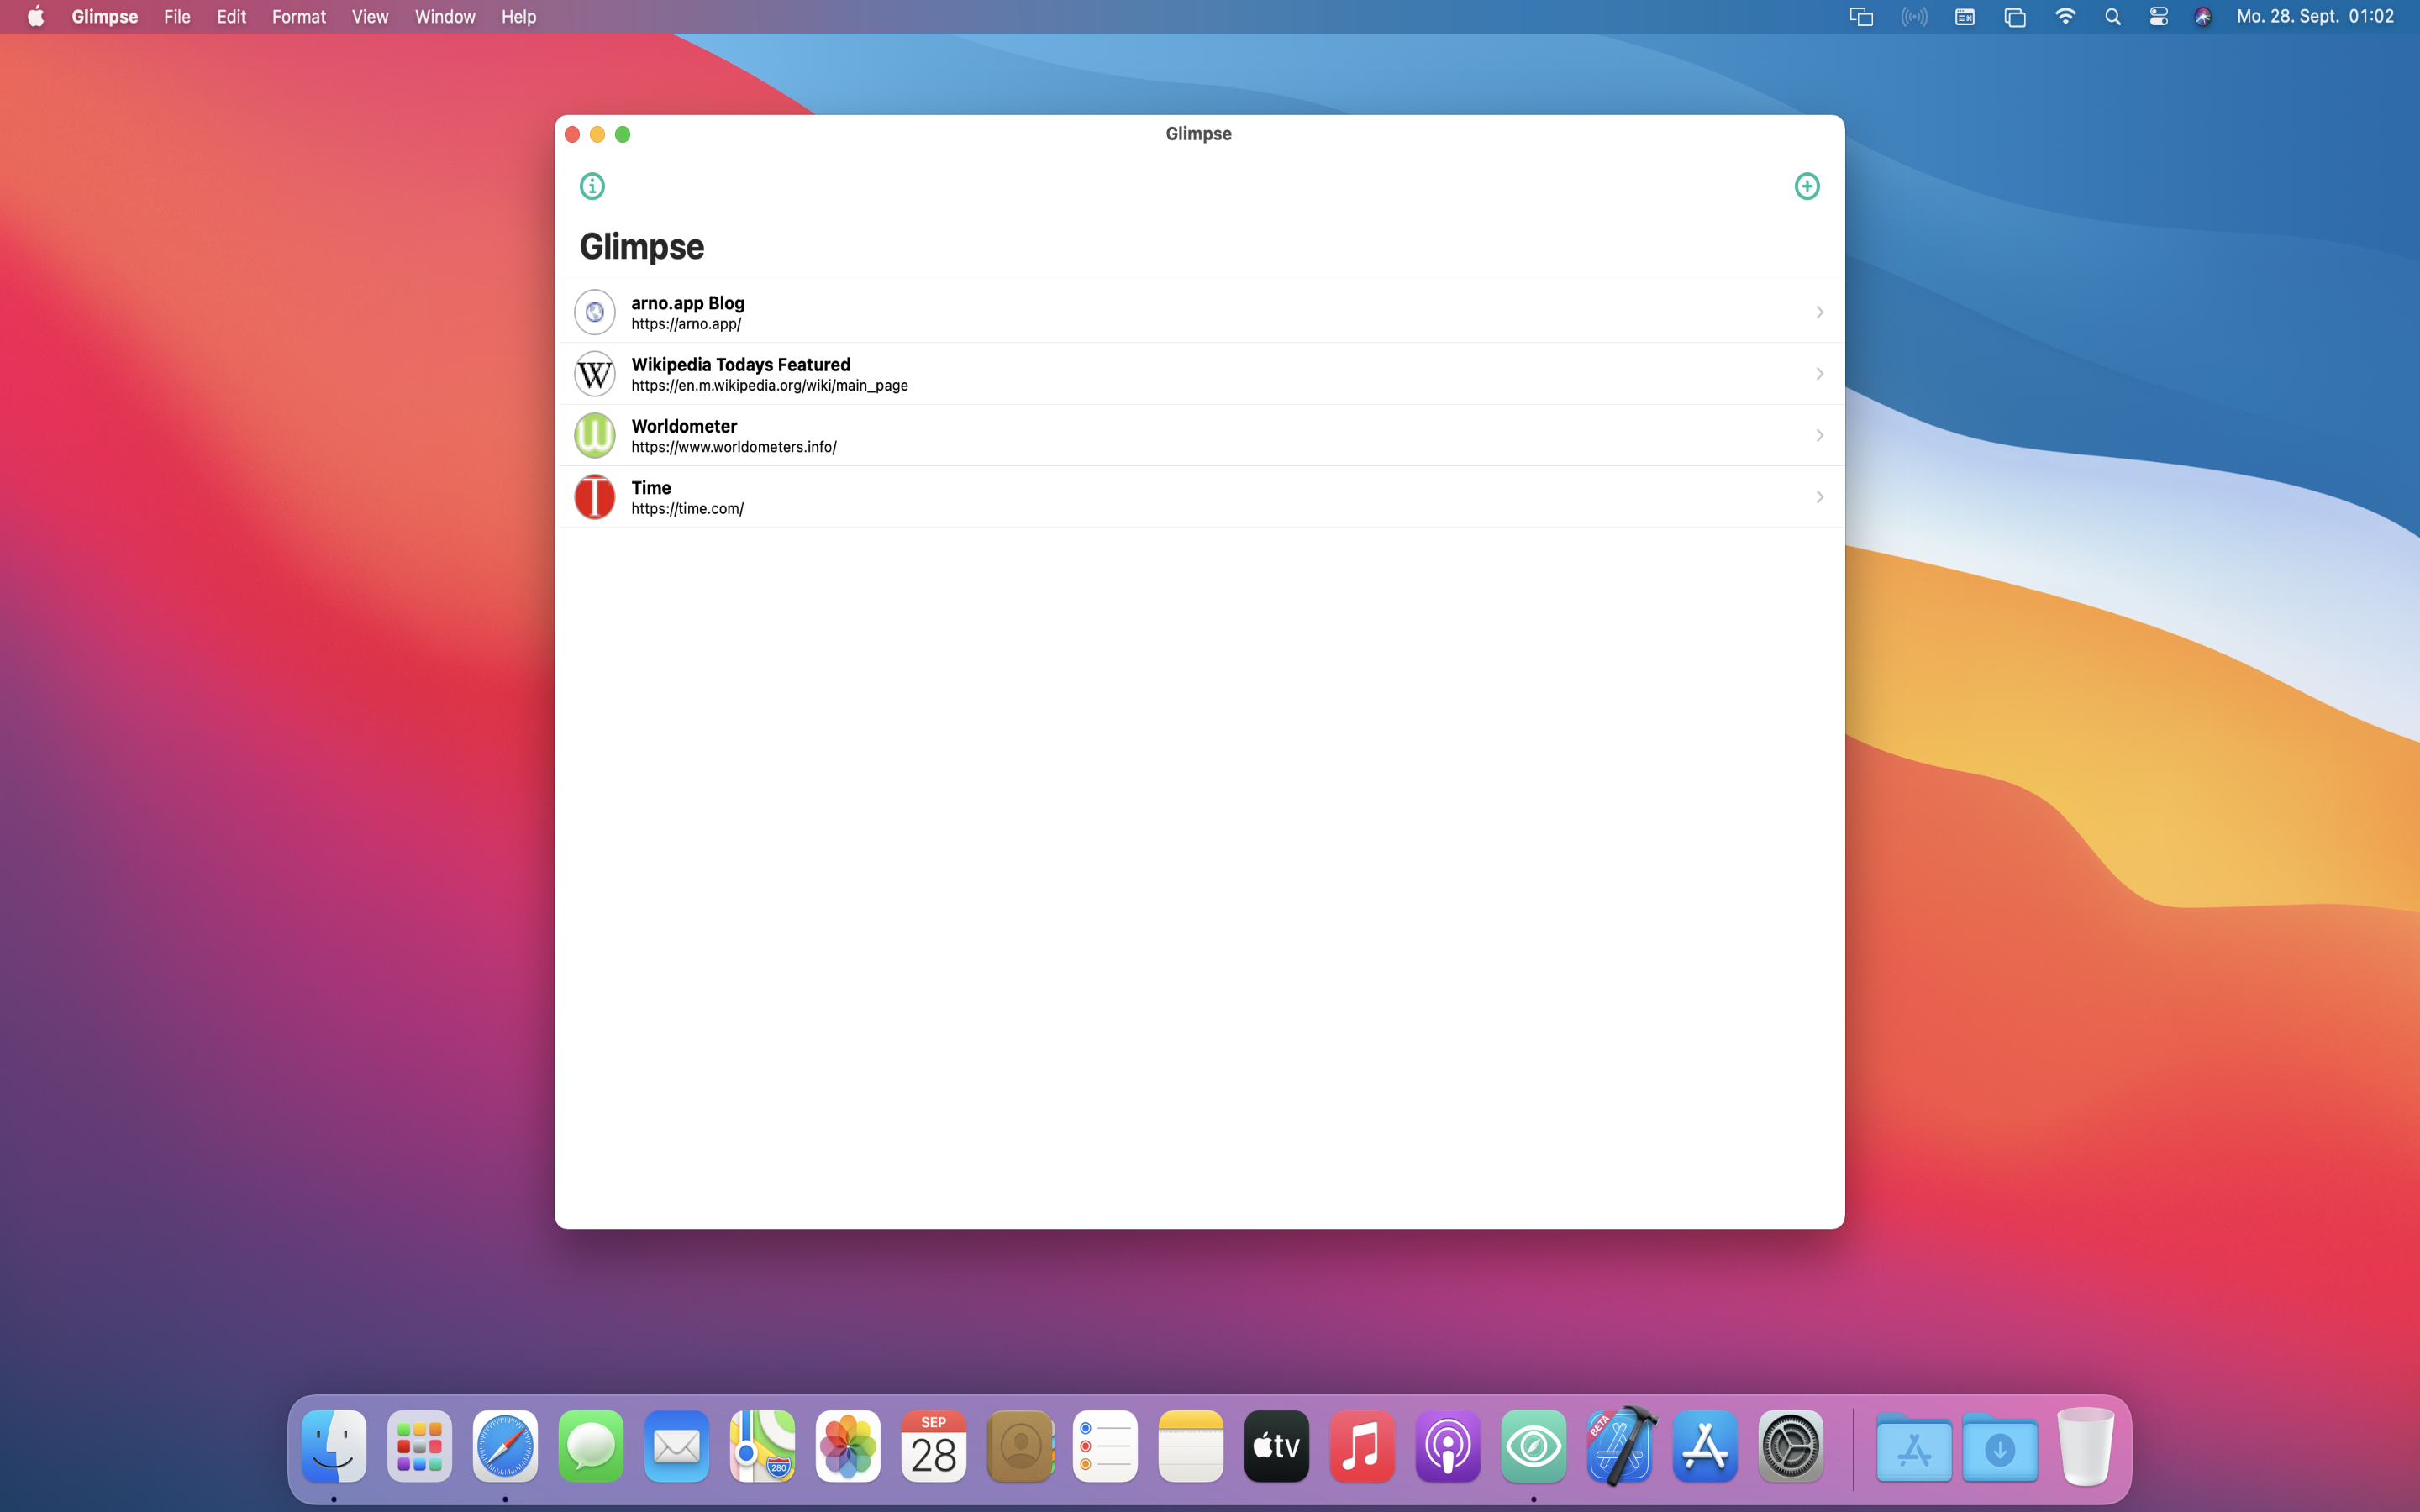Select the arno.app Blog title text
Viewport: 2420px width, 1512px height.
(x=687, y=303)
